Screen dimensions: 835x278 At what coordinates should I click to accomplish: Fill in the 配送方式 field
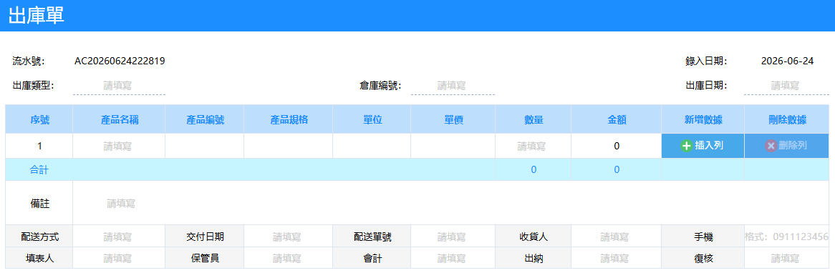(119, 237)
